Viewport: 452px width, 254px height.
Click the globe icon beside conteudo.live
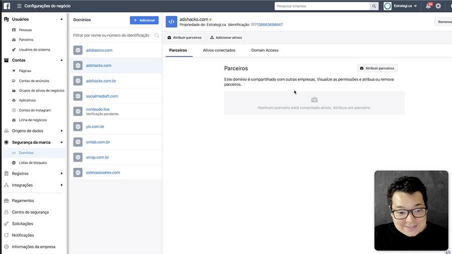(78, 111)
